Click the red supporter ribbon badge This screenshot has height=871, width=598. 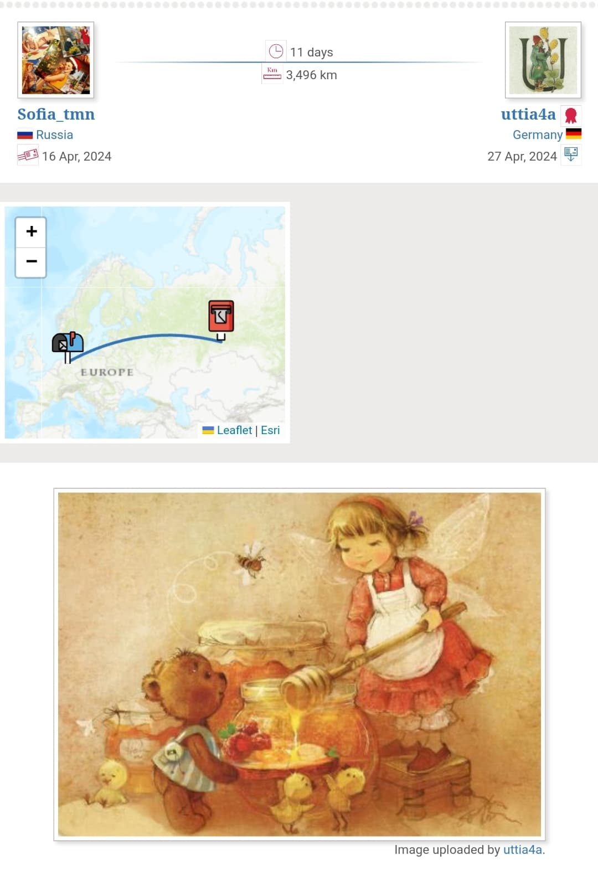click(571, 115)
